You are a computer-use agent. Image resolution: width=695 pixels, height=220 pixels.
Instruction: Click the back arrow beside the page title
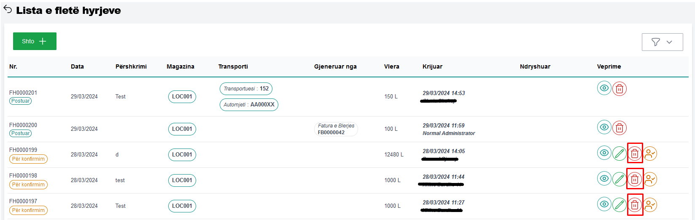(8, 9)
